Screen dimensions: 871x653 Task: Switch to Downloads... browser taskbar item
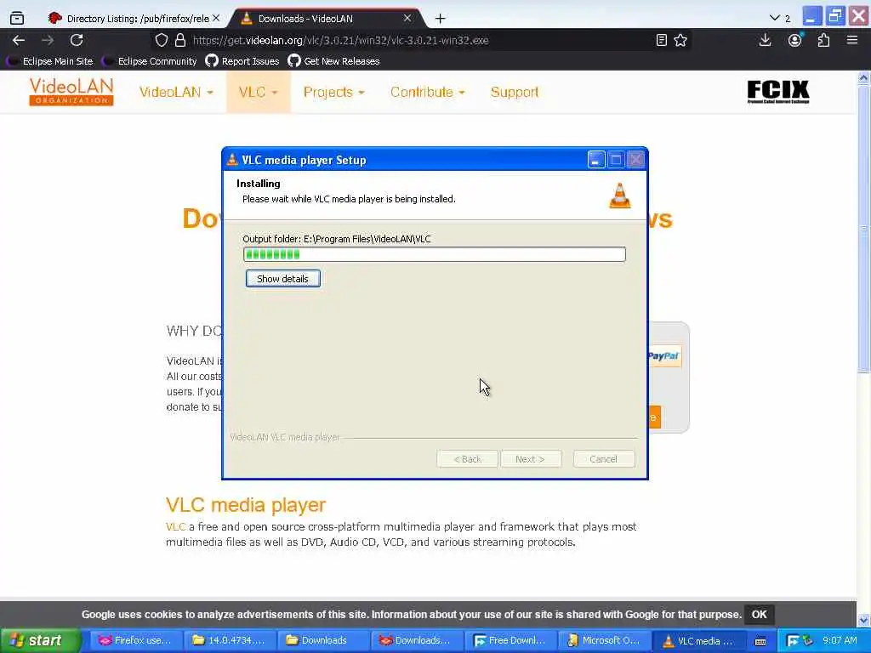tap(417, 641)
